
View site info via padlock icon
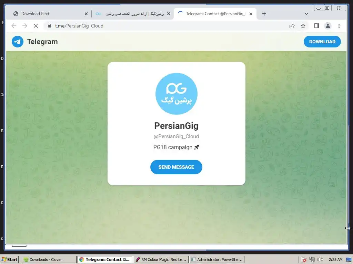[x=50, y=26]
